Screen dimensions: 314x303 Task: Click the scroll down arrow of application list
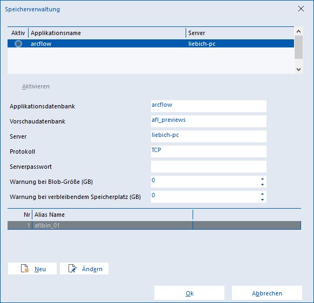click(298, 70)
